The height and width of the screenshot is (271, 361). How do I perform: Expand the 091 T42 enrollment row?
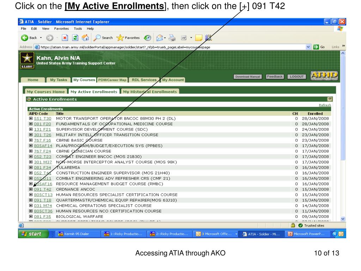[x=31, y=189]
